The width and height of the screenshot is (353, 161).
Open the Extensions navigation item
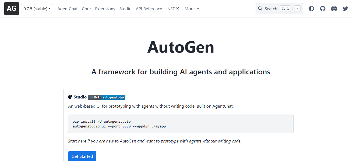[105, 9]
